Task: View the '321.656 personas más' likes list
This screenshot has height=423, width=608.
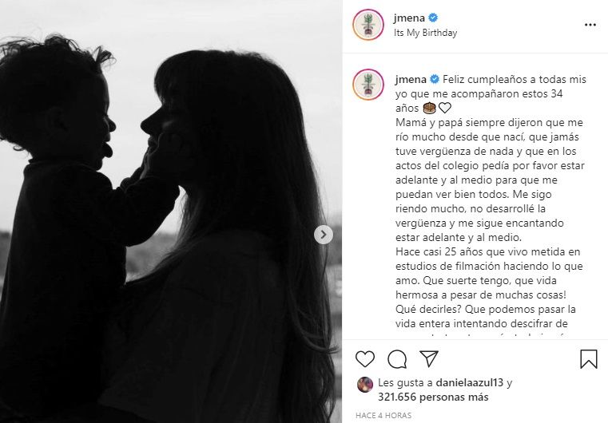Action: point(433,397)
